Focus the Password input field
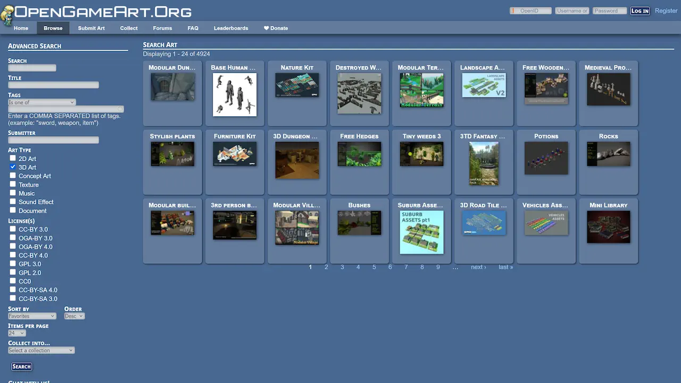This screenshot has height=383, width=681. (610, 11)
